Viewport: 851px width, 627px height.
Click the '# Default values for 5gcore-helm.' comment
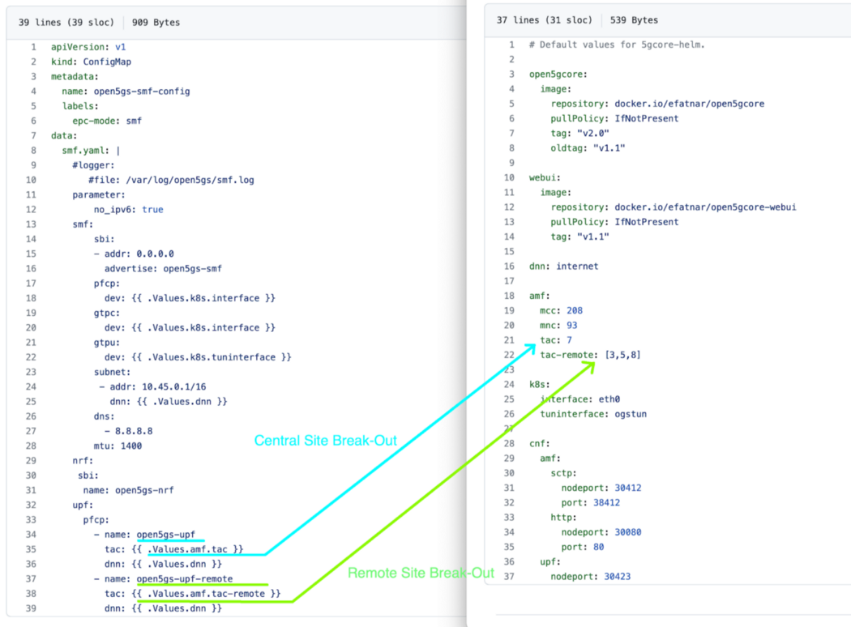(x=617, y=45)
